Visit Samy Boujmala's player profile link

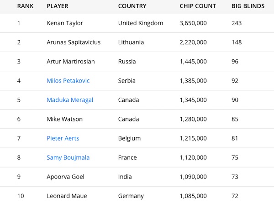pyautogui.click(x=68, y=157)
